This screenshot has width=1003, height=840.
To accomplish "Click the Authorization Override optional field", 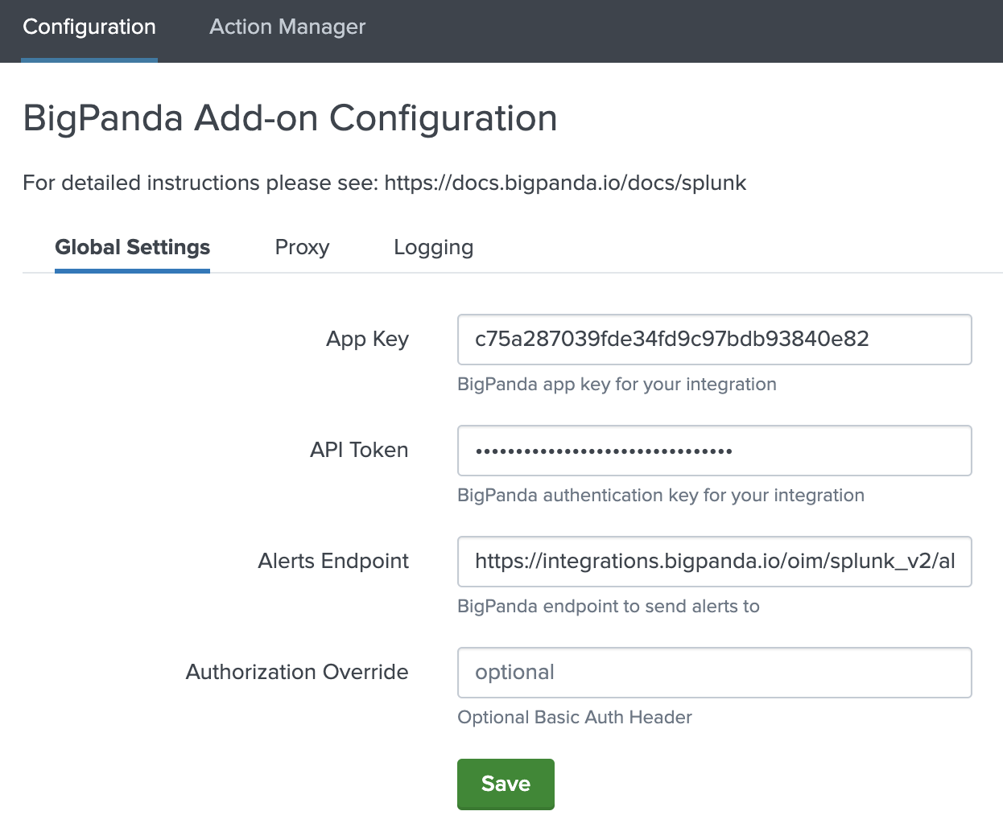I will tap(714, 672).
